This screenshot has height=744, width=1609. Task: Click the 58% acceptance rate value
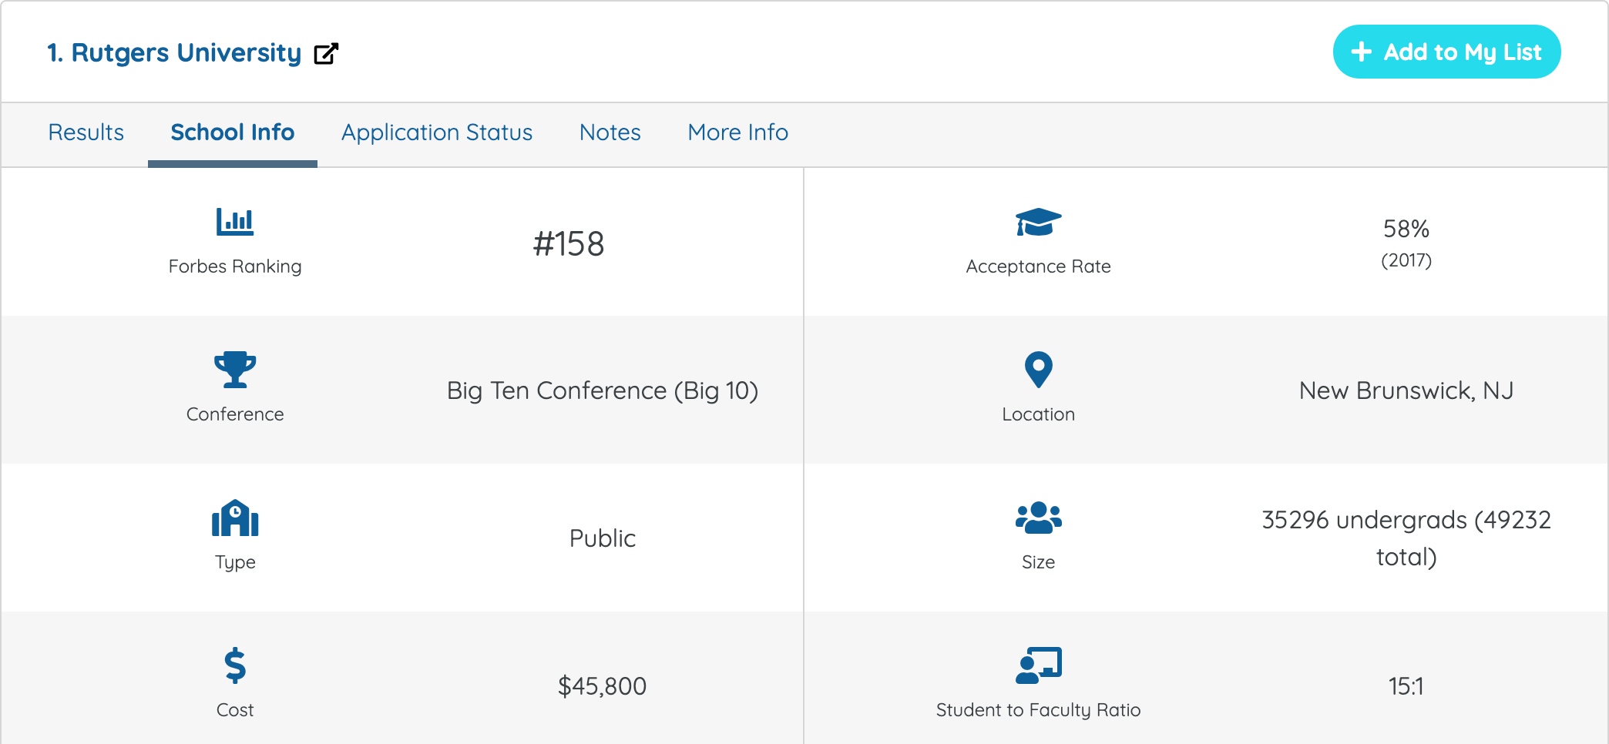[1406, 229]
